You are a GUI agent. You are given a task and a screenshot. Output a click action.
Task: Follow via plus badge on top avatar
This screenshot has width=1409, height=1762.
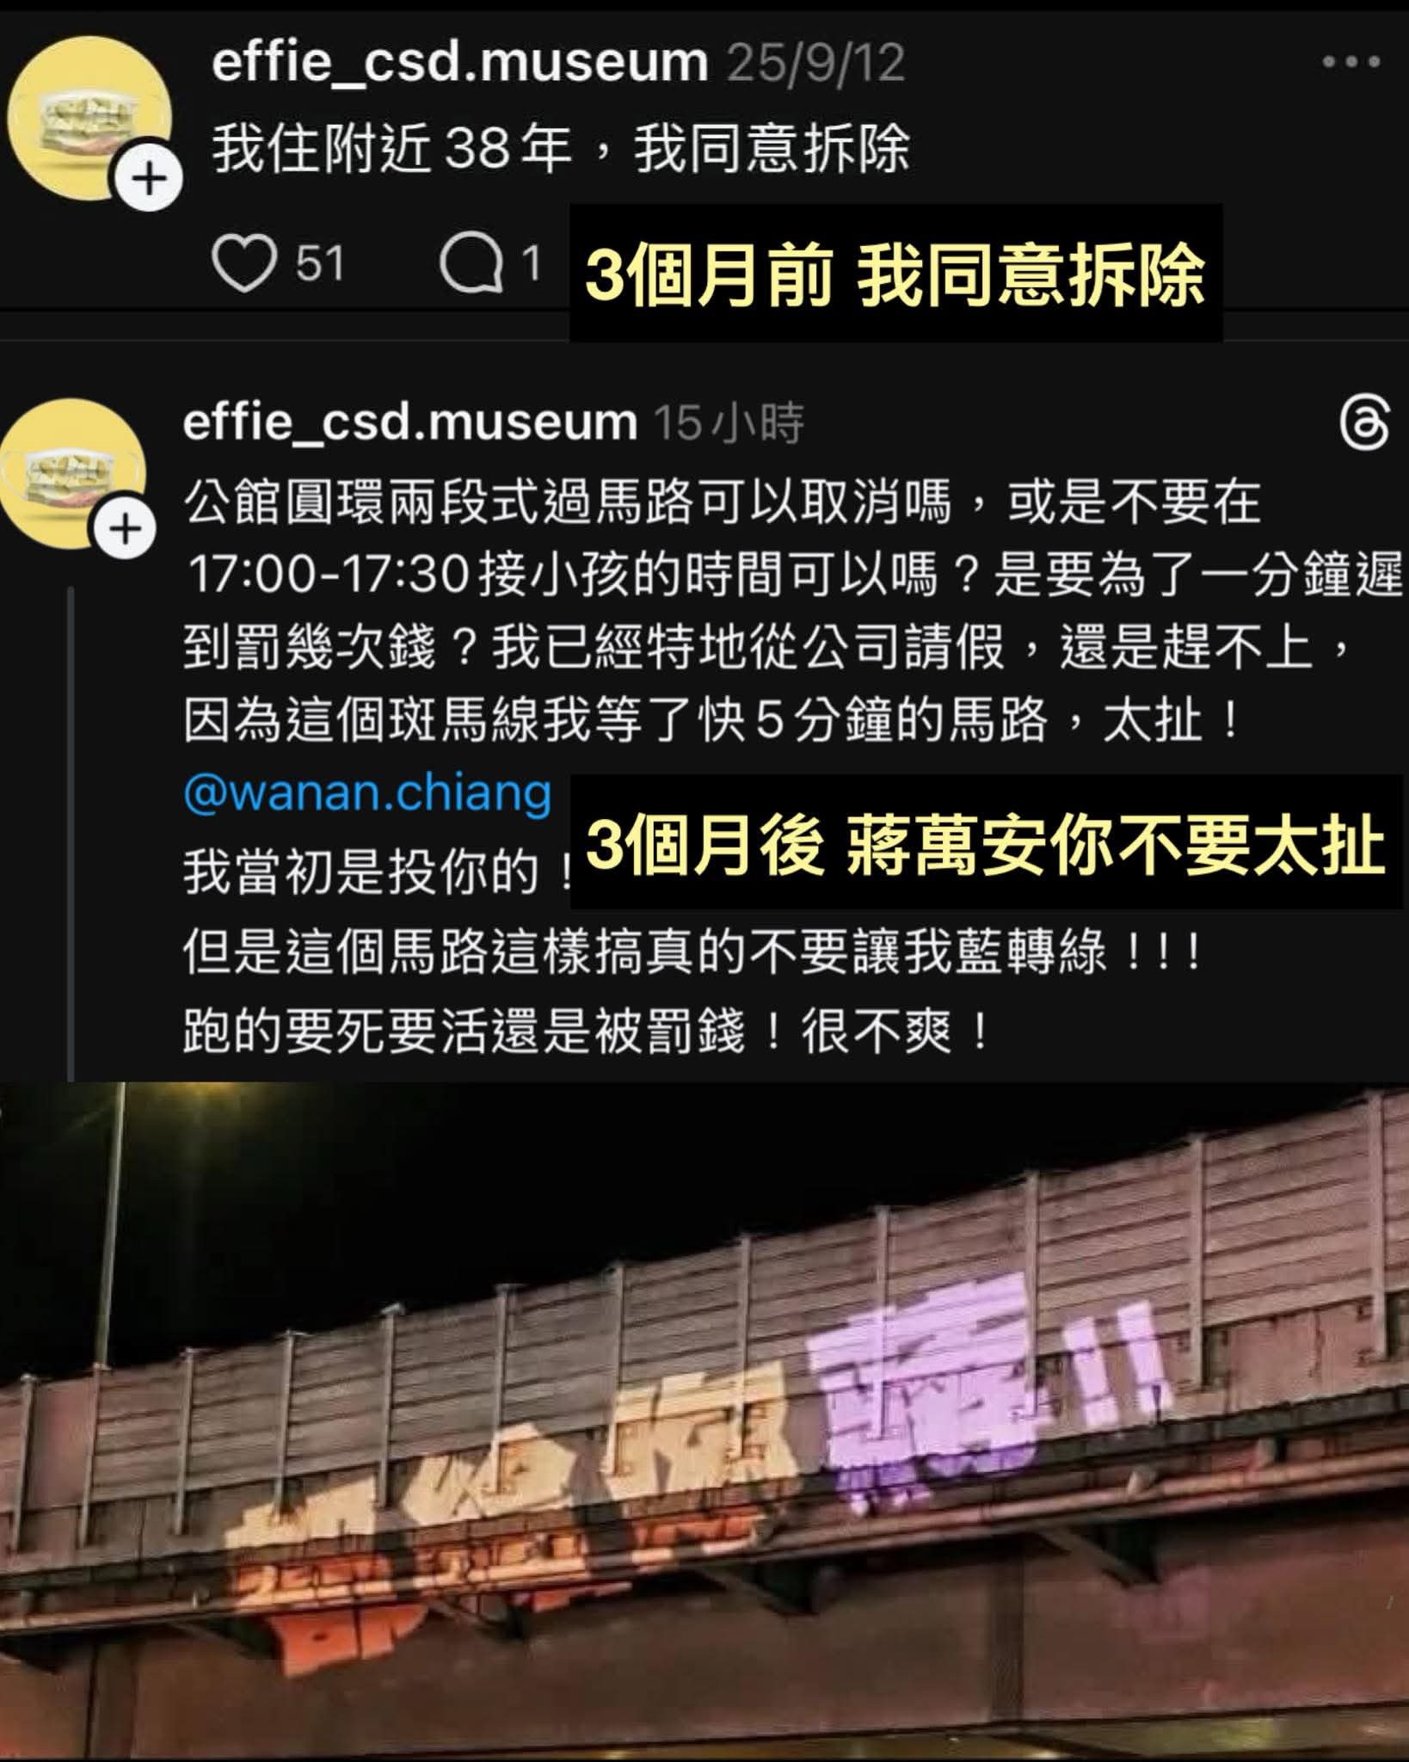tap(151, 180)
